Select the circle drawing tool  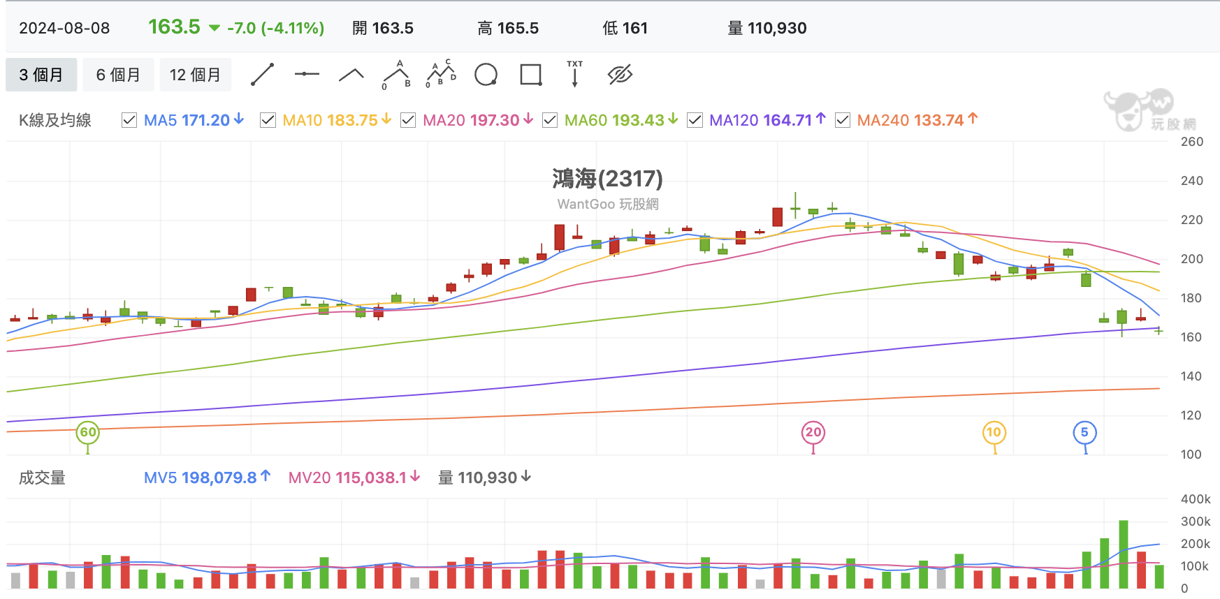pyautogui.click(x=486, y=75)
